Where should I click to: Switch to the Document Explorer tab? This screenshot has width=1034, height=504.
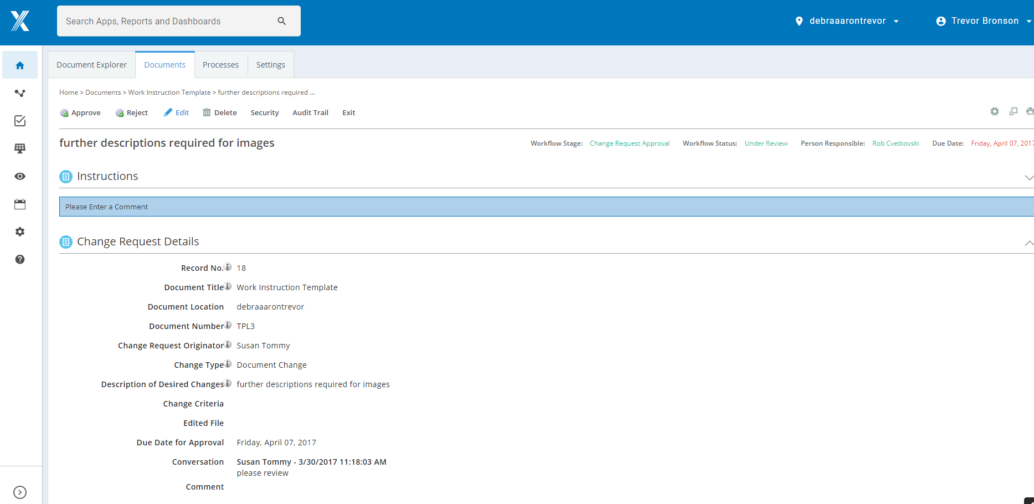click(91, 64)
